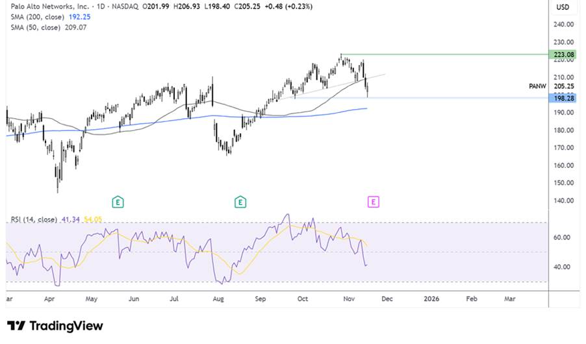Click the May label on time axis
The image size is (586, 344).
(91, 299)
